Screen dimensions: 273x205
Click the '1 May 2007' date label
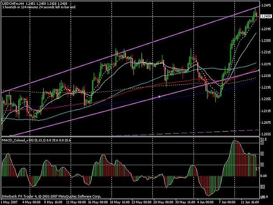(x=10, y=202)
